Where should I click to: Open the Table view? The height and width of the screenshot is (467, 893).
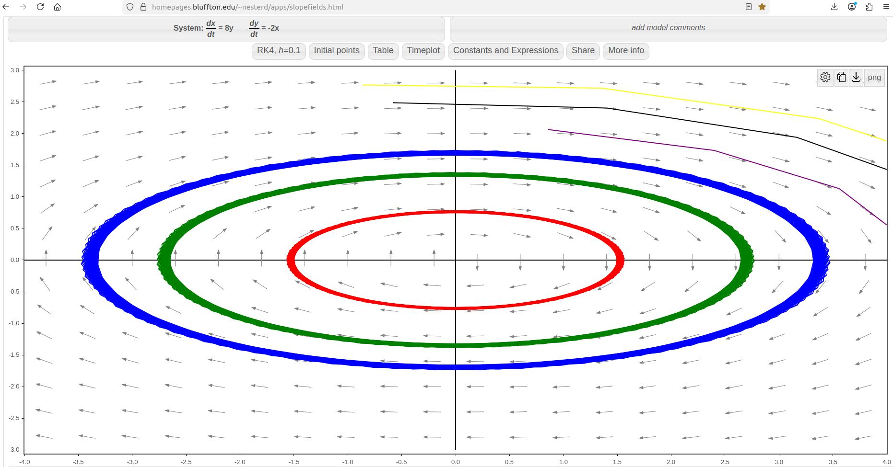pos(383,51)
